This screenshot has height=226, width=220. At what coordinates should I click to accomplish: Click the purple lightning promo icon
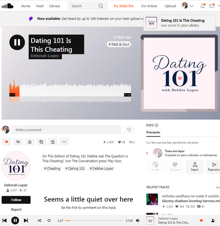(31, 19)
